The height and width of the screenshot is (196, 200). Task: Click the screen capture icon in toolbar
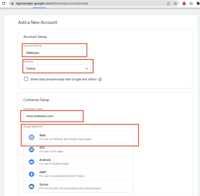pos(191,3)
